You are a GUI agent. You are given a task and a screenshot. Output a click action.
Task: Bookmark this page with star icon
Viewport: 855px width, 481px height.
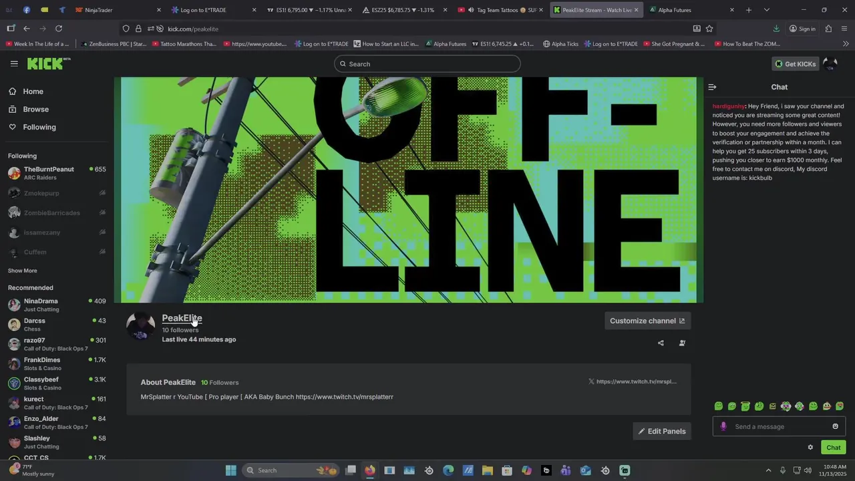point(709,29)
